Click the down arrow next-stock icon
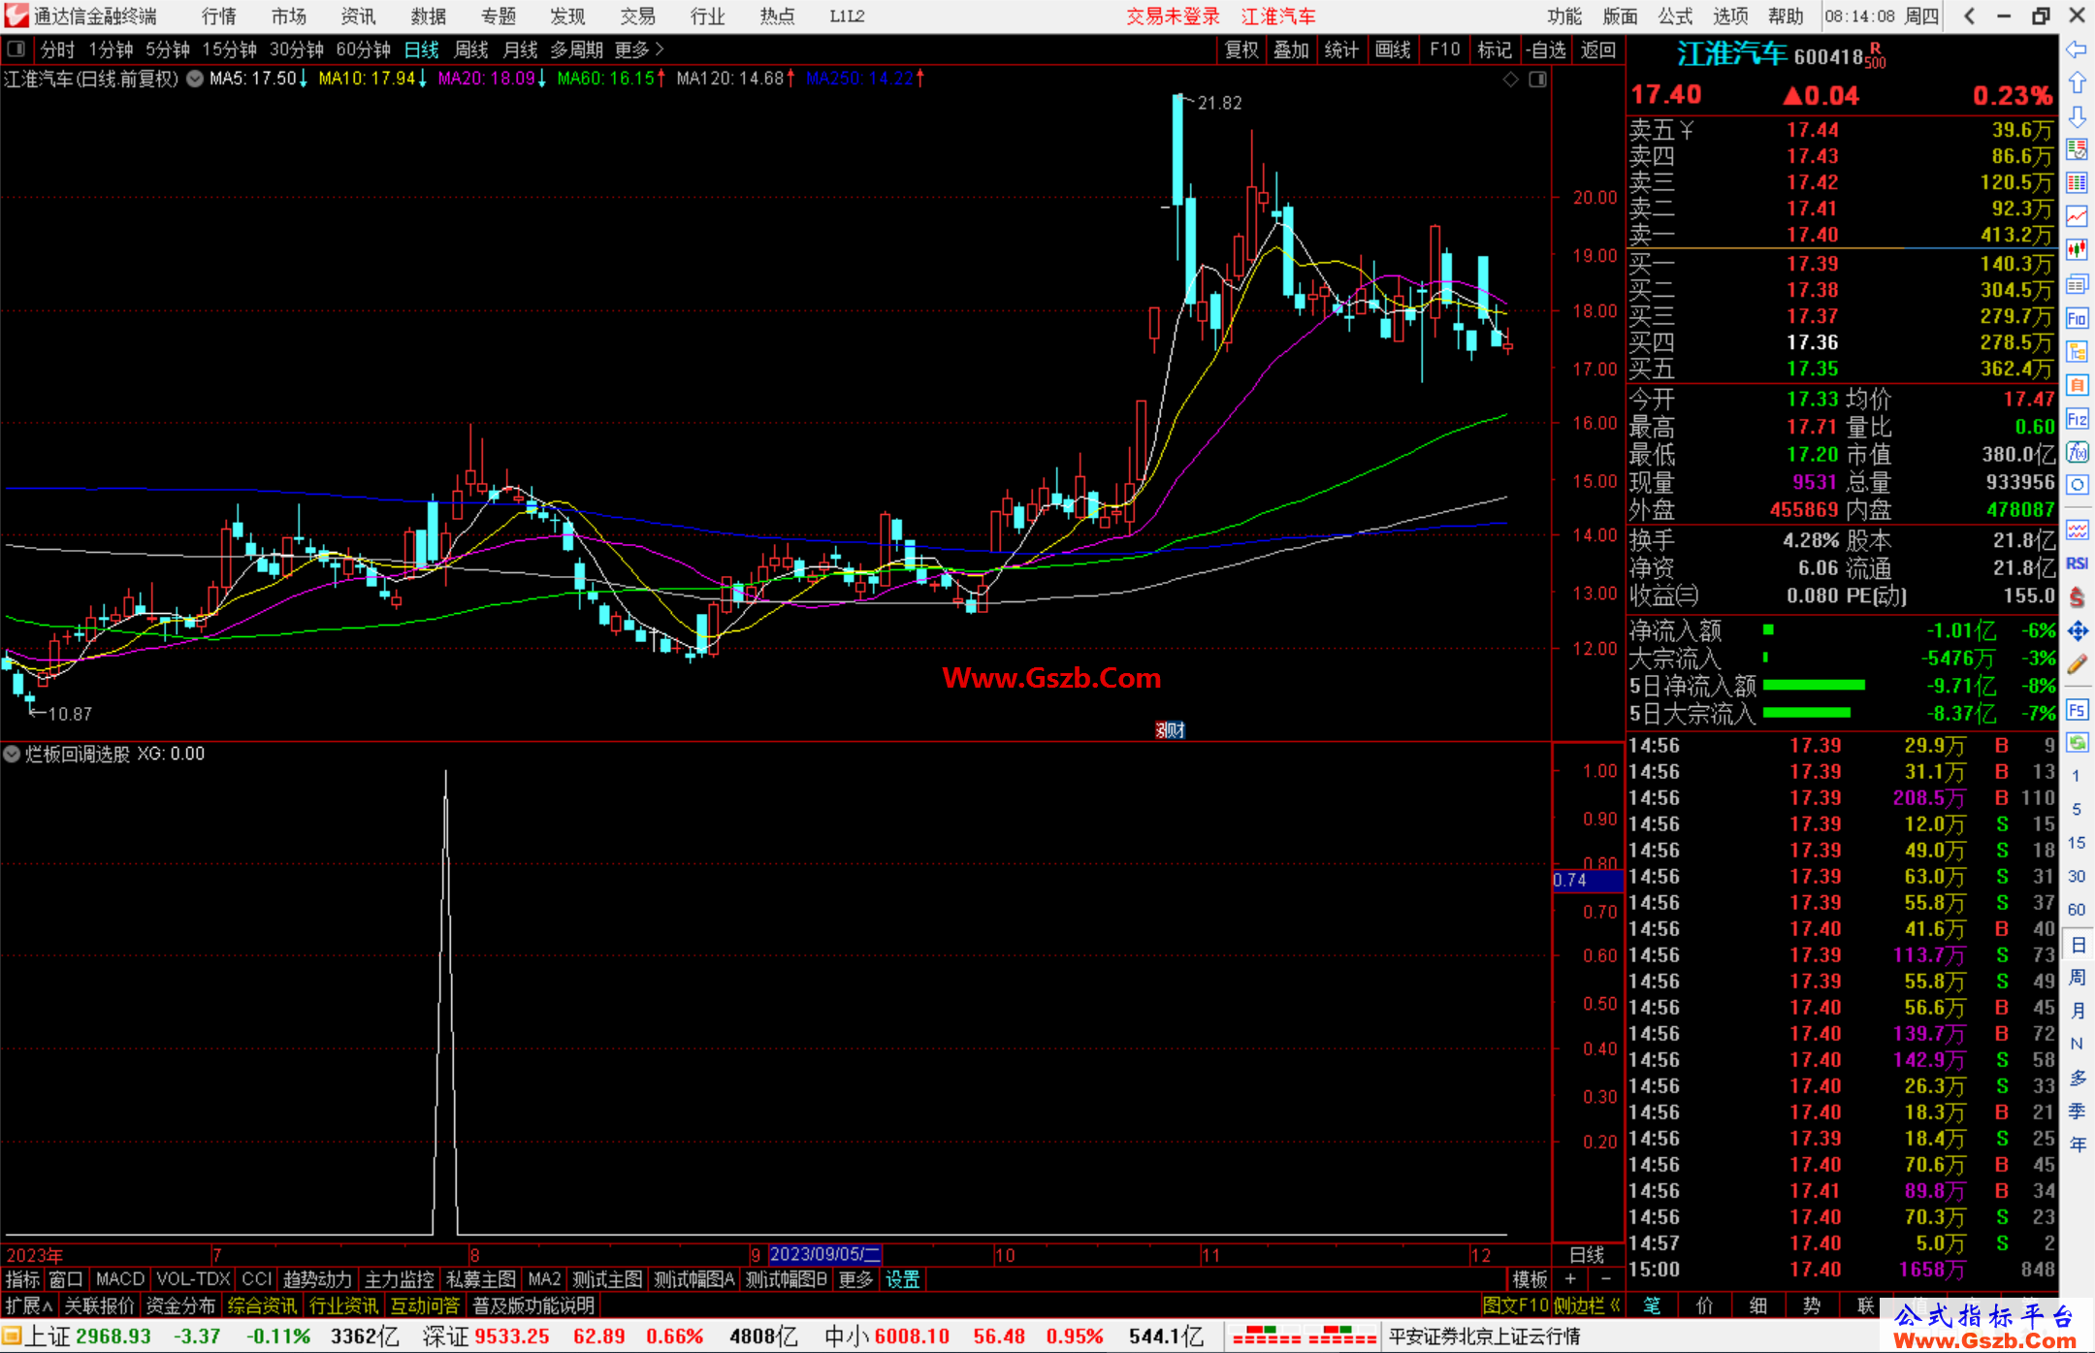This screenshot has height=1353, width=2095. coord(2077,116)
